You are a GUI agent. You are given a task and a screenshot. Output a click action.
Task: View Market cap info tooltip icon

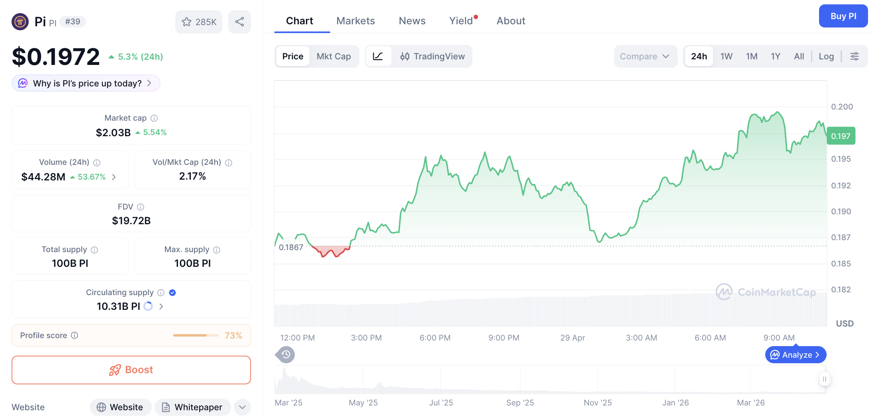point(155,118)
